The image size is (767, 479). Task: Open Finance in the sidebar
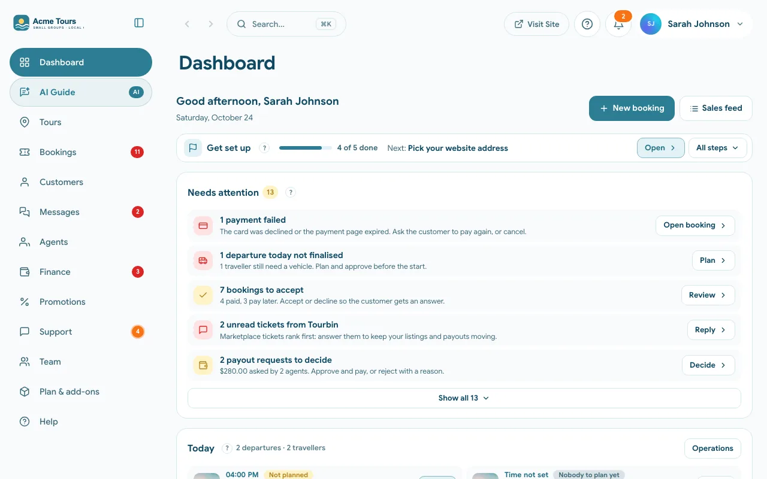click(x=81, y=272)
